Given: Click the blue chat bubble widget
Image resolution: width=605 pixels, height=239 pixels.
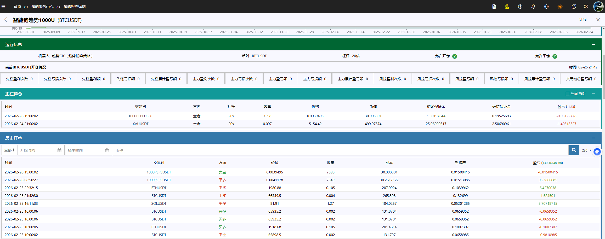Looking at the screenshot, I should click(597, 151).
